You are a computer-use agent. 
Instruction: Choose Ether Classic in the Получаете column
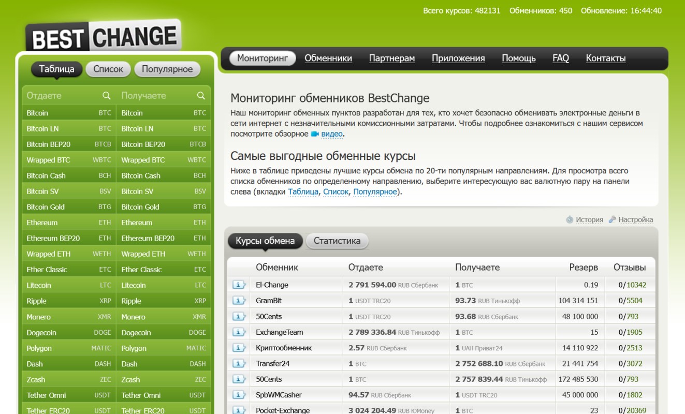[x=164, y=270]
